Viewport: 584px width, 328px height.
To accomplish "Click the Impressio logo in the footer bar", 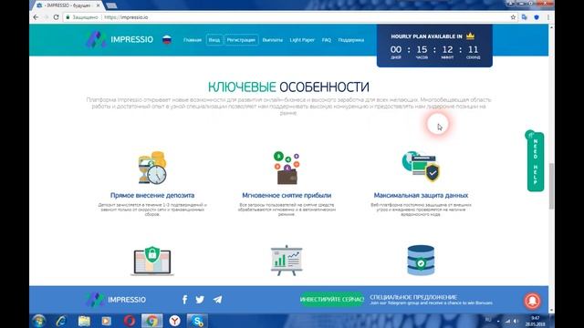I will point(116,300).
